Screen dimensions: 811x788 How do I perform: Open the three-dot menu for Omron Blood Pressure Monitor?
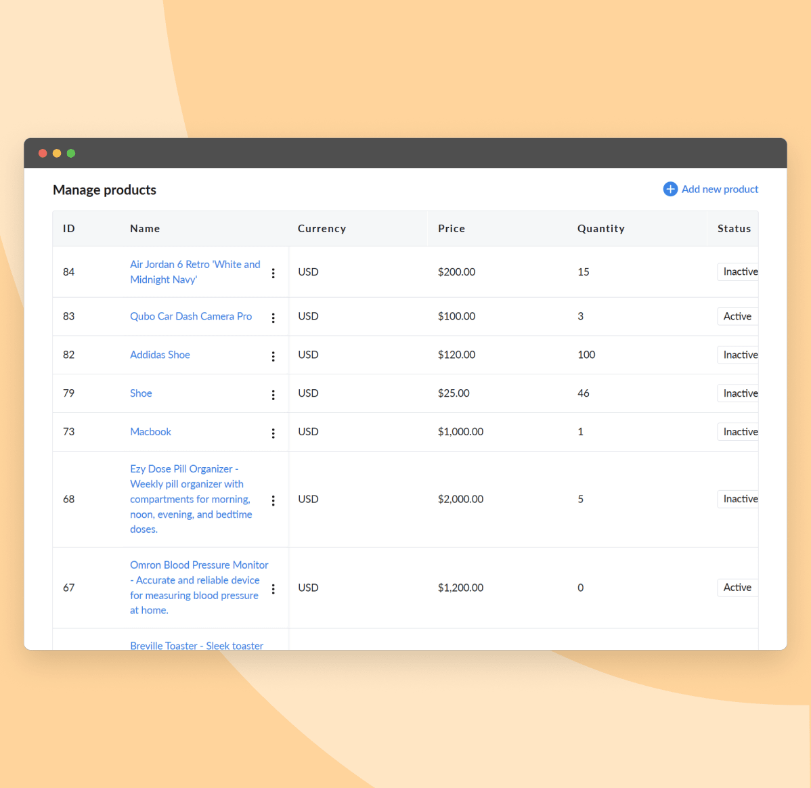[273, 589]
